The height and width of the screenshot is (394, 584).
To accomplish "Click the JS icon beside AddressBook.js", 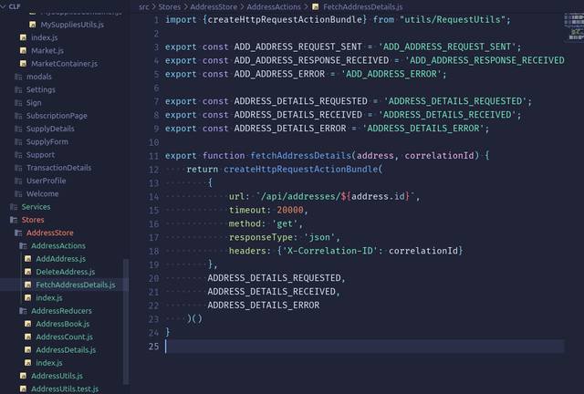I will [x=27, y=324].
